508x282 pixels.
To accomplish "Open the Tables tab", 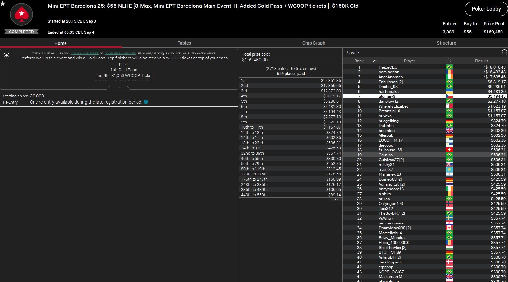I will (x=184, y=43).
